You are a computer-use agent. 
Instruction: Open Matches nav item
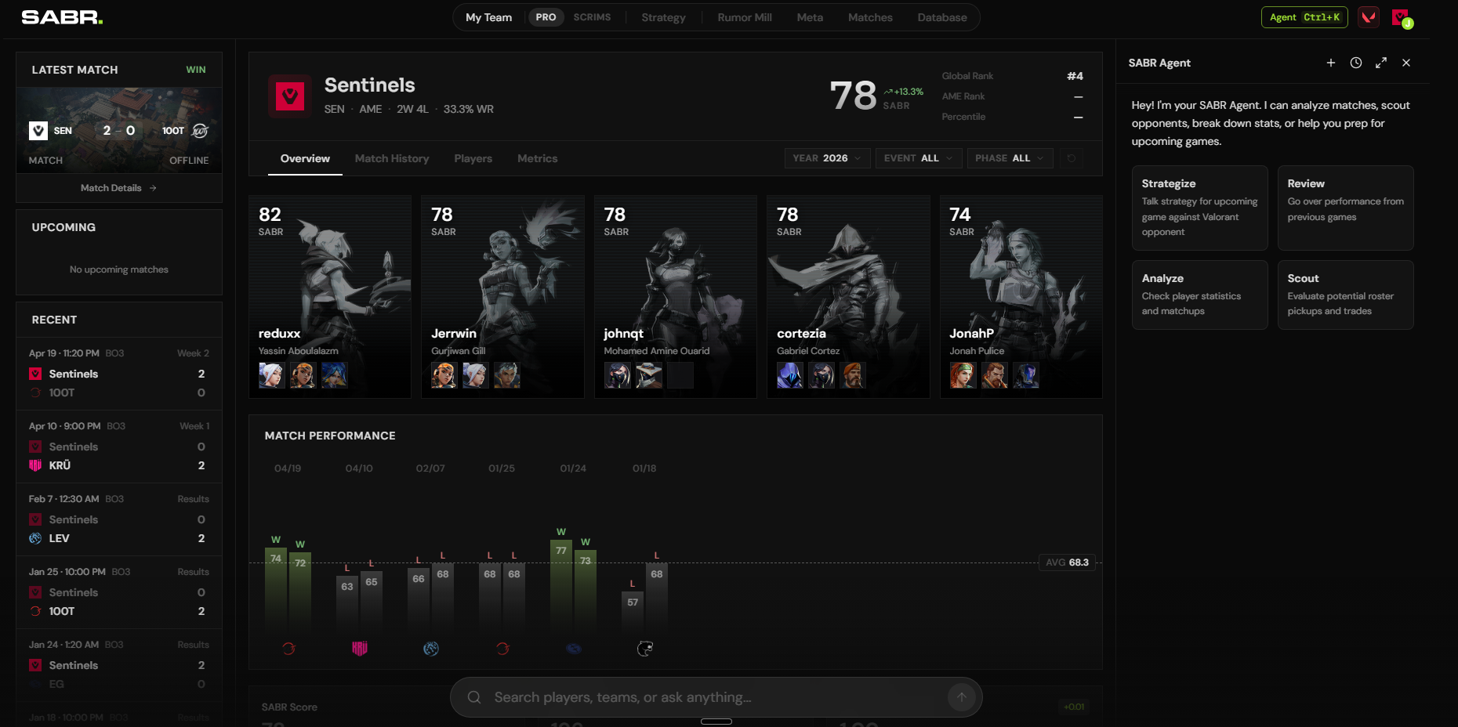(870, 17)
